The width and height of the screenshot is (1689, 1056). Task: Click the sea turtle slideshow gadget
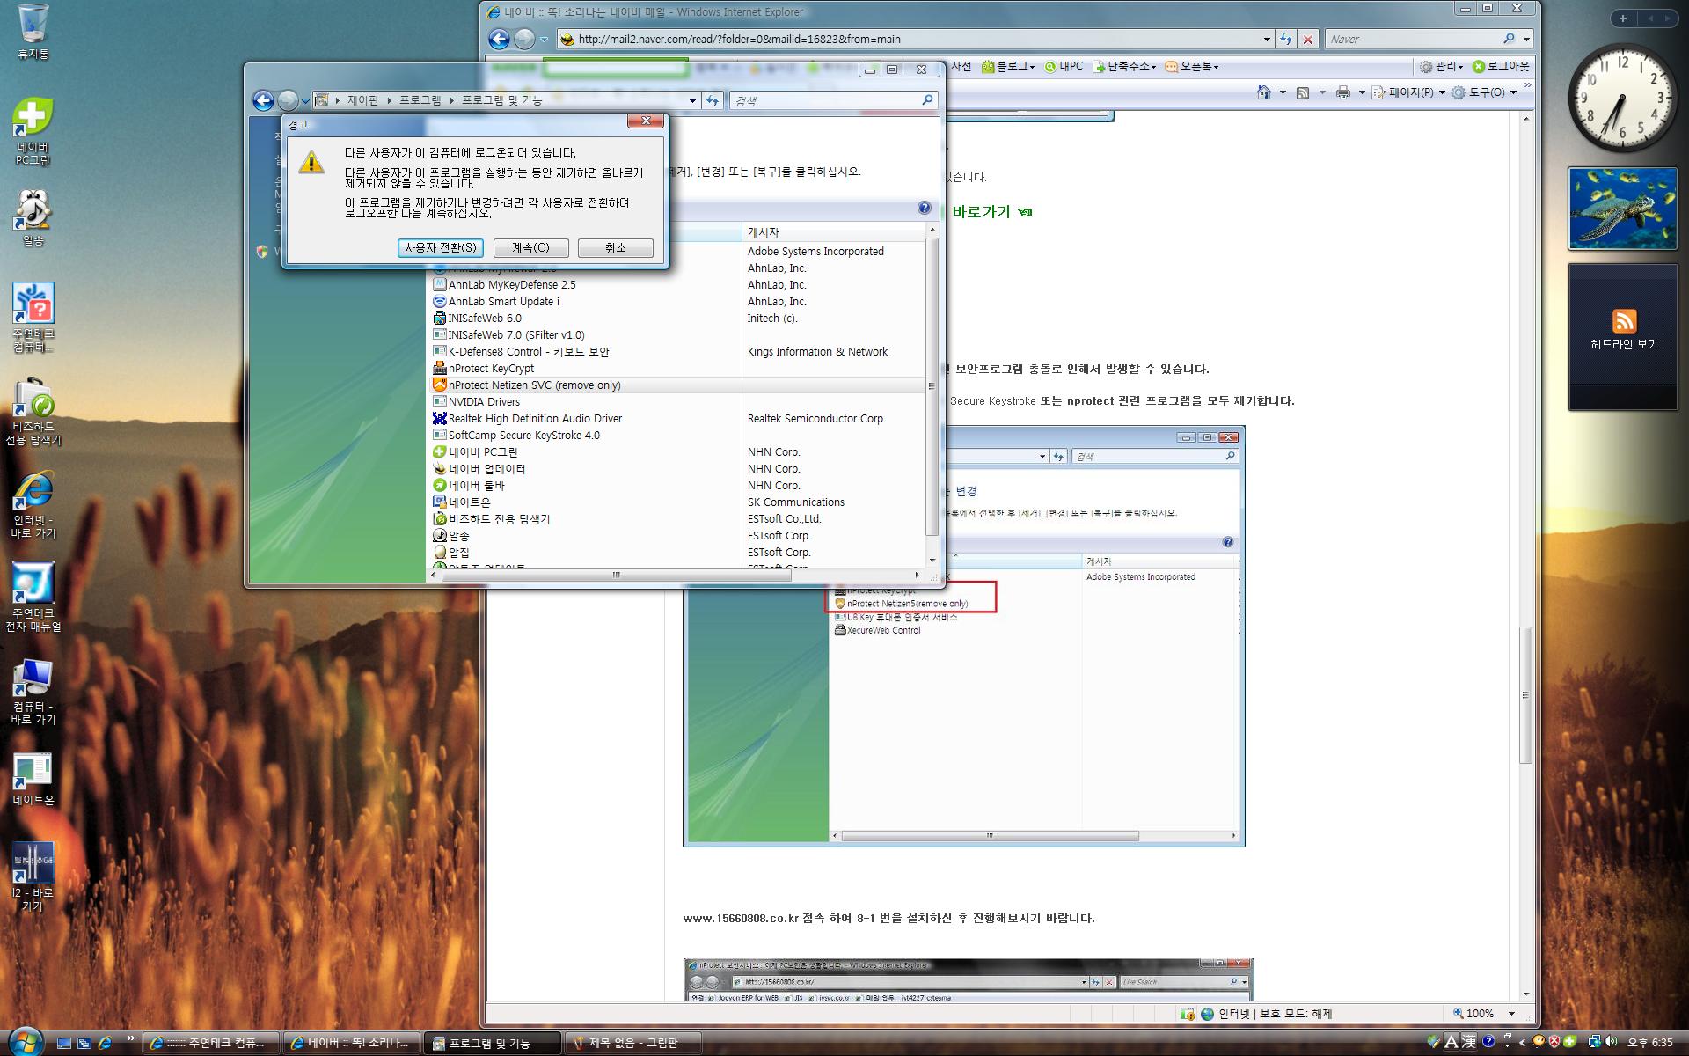pyautogui.click(x=1623, y=209)
